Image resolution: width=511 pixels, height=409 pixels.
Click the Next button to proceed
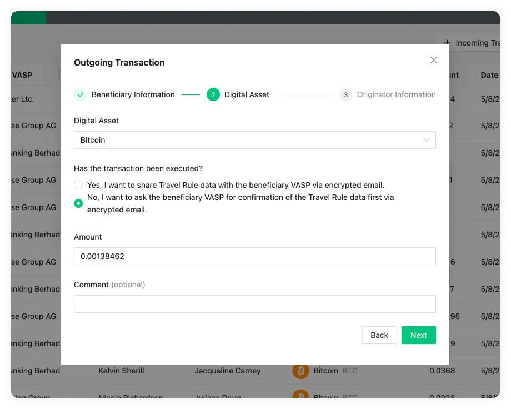coord(418,335)
